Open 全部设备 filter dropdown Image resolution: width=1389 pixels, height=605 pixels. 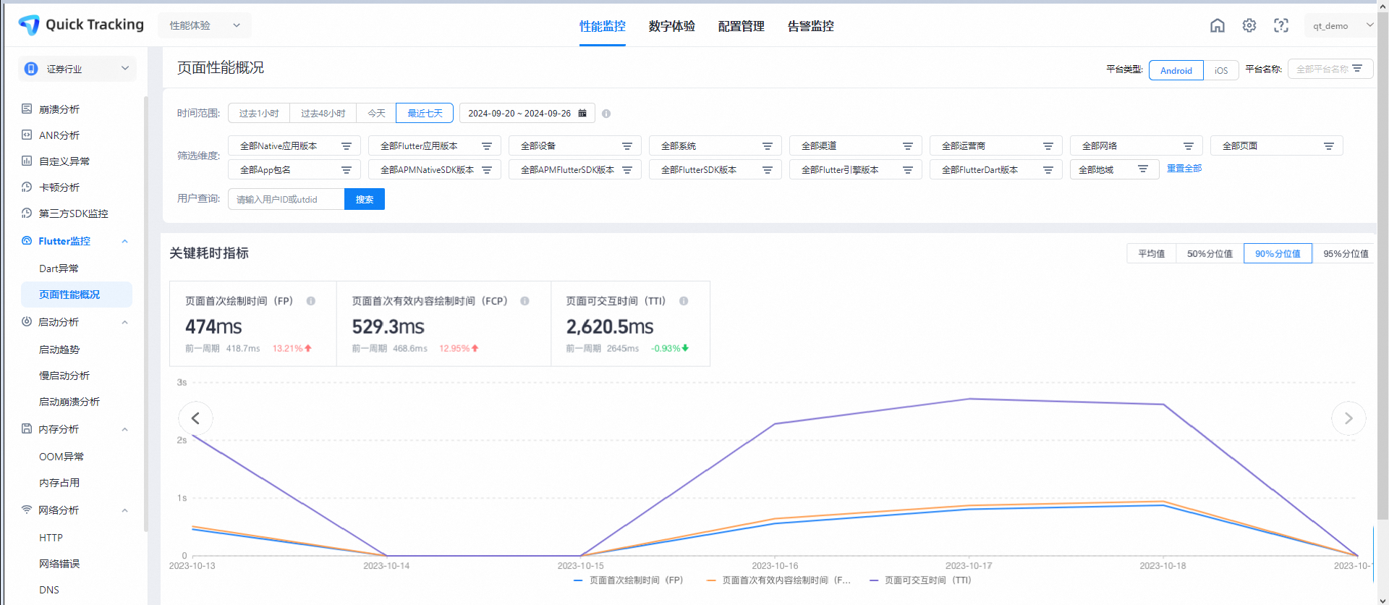tap(575, 145)
